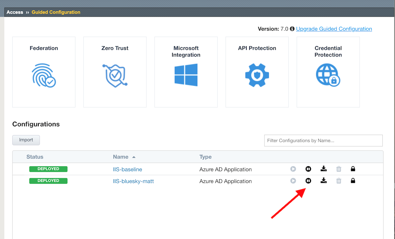395x239 pixels.
Task: Focus the Filter Configurations by Name field
Action: pyautogui.click(x=323, y=141)
